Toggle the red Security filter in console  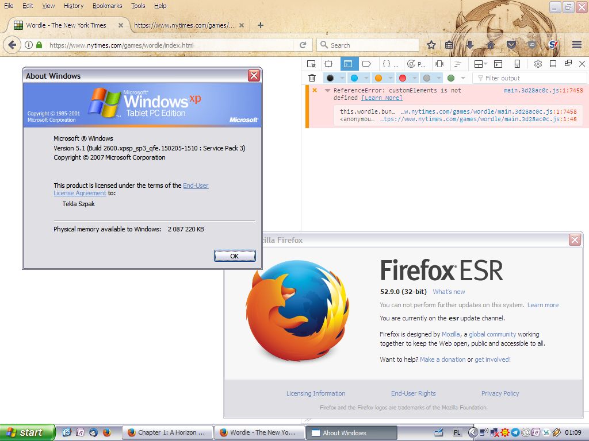tap(403, 78)
